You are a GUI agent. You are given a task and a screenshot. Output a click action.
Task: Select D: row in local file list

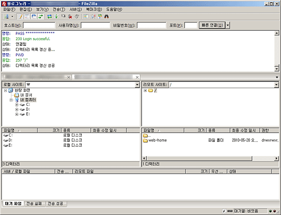tap(71, 140)
